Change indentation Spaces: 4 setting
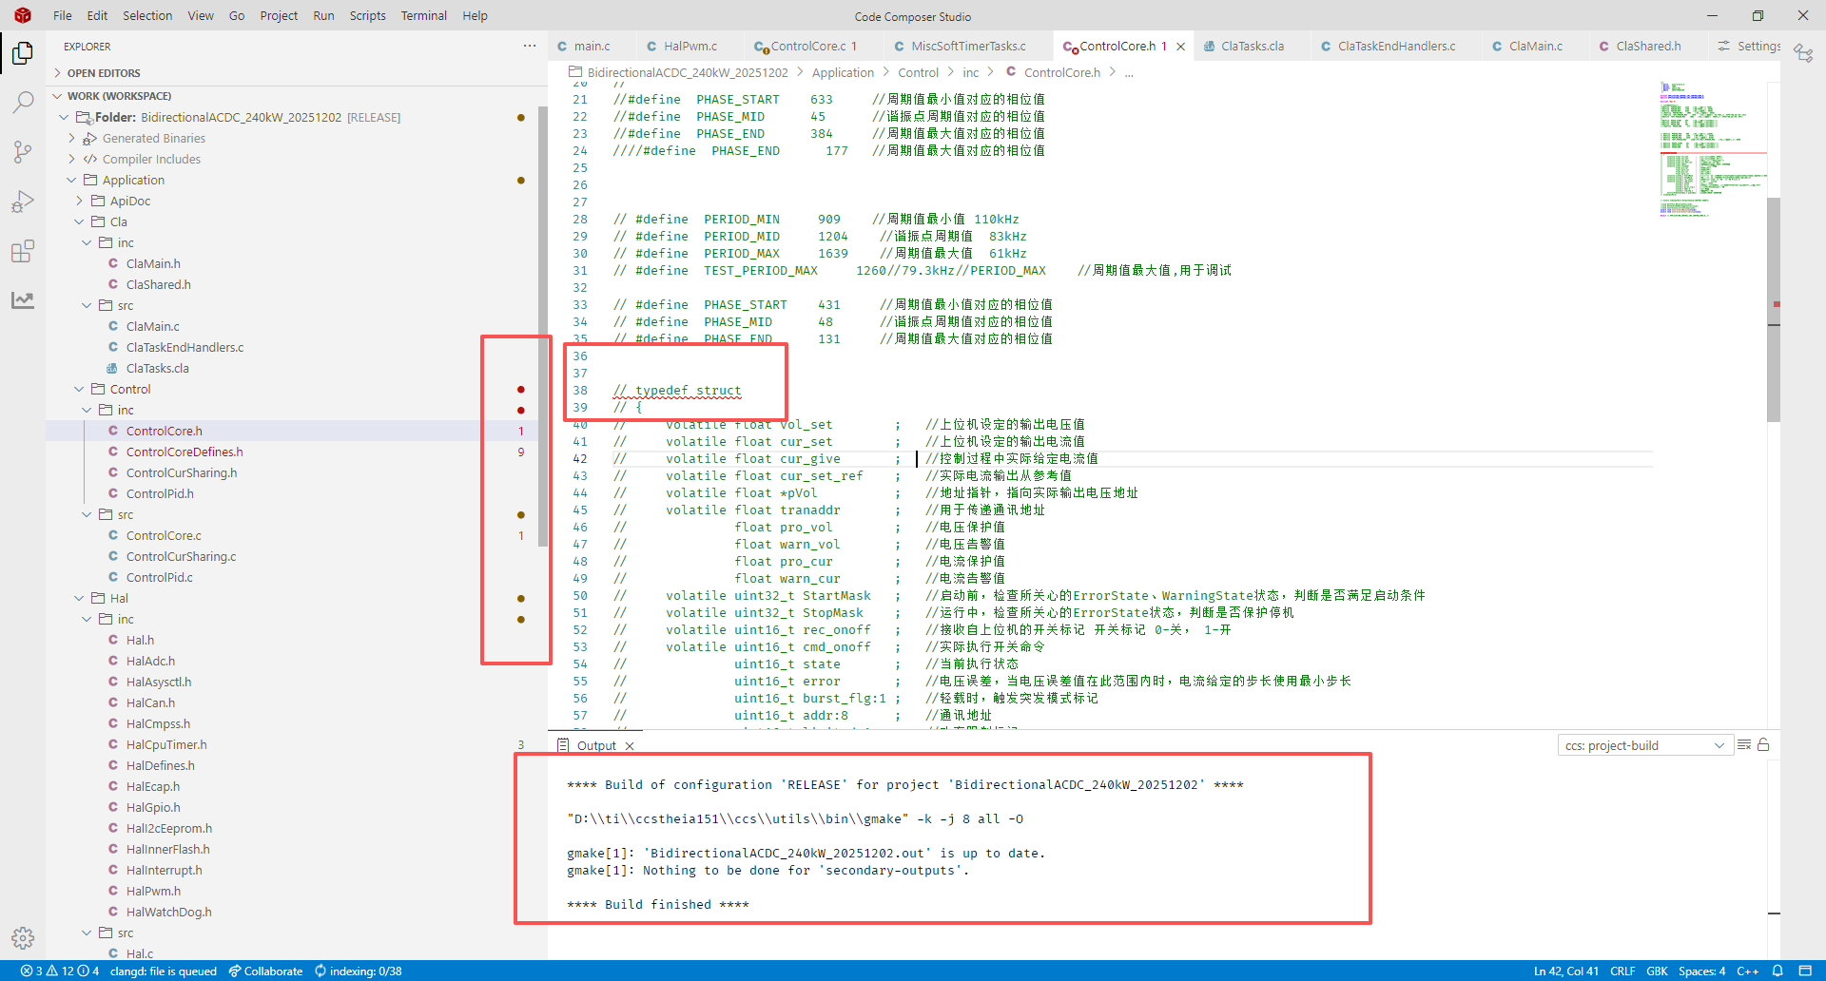This screenshot has width=1826, height=981. click(x=1702, y=971)
